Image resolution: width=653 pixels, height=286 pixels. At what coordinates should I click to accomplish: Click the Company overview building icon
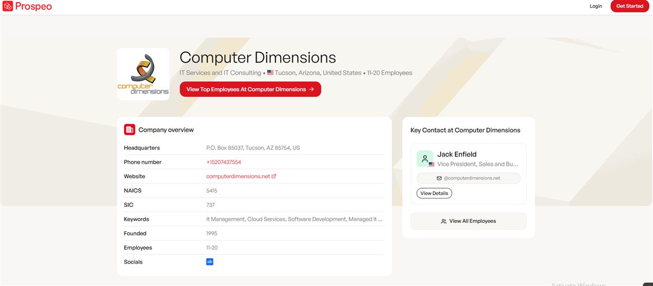pos(130,129)
